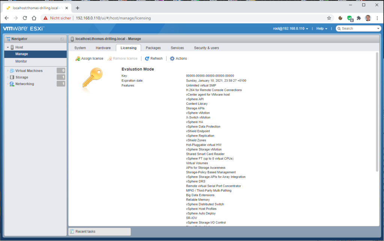Open the Search options dropdown arrow

coord(378,28)
